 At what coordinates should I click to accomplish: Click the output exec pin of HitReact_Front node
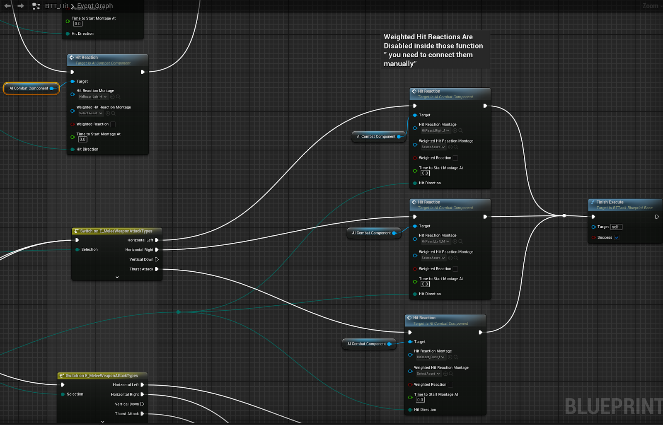click(480, 332)
